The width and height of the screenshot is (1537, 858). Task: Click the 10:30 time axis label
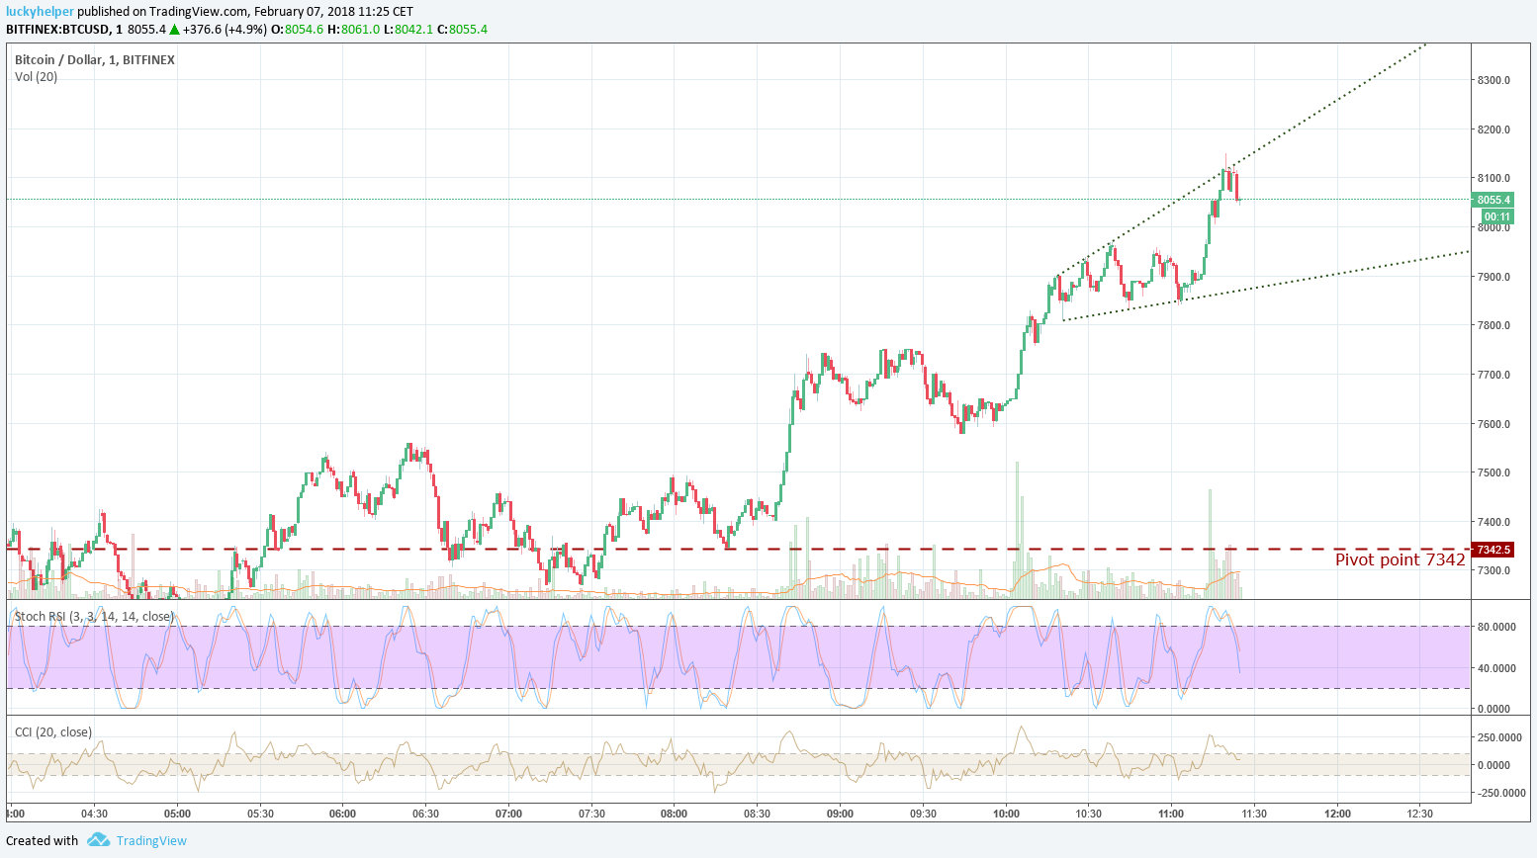1088,814
